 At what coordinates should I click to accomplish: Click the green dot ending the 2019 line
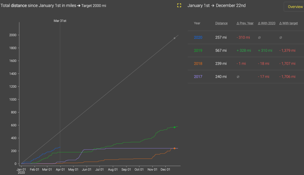[175, 127]
